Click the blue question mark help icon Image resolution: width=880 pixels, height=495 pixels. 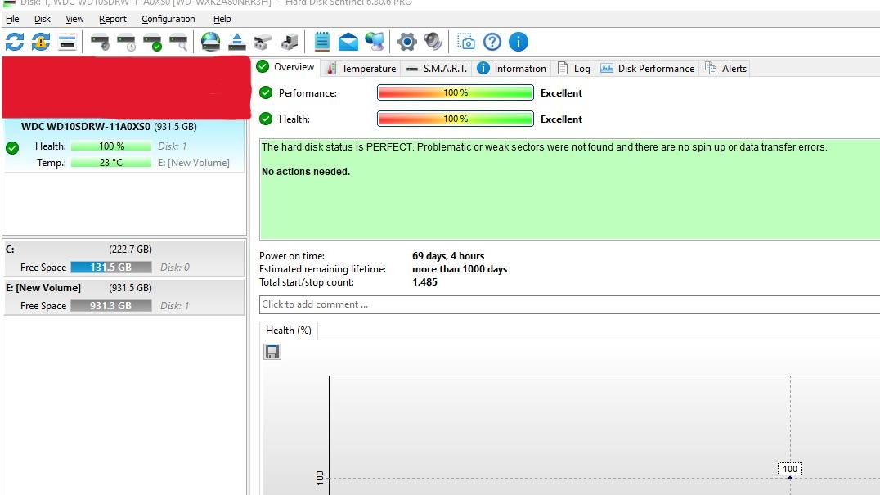(x=492, y=42)
